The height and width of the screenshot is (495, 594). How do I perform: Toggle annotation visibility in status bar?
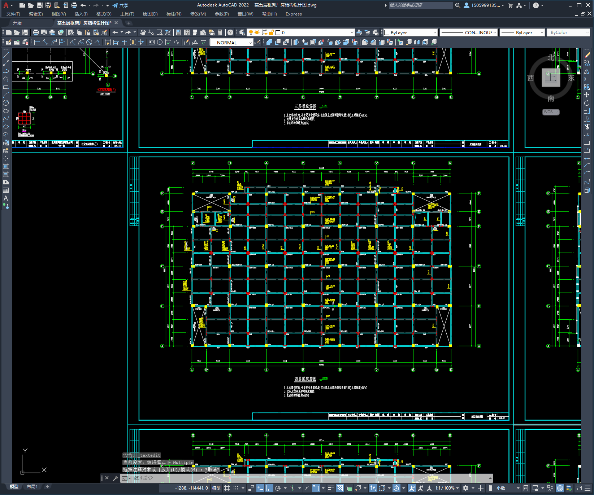pos(412,488)
